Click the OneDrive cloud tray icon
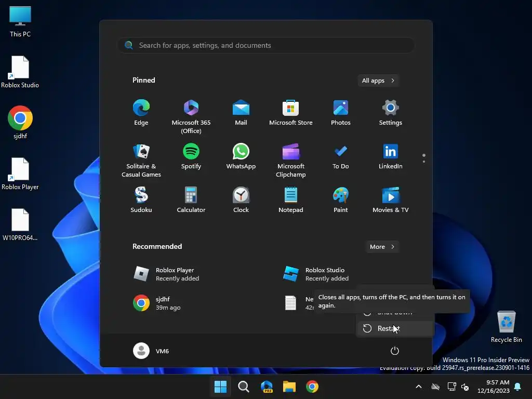Viewport: 532px width, 399px height. [x=435, y=387]
